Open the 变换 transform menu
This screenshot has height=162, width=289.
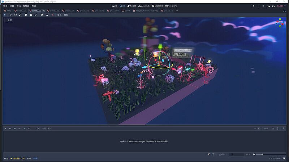click(x=59, y=15)
